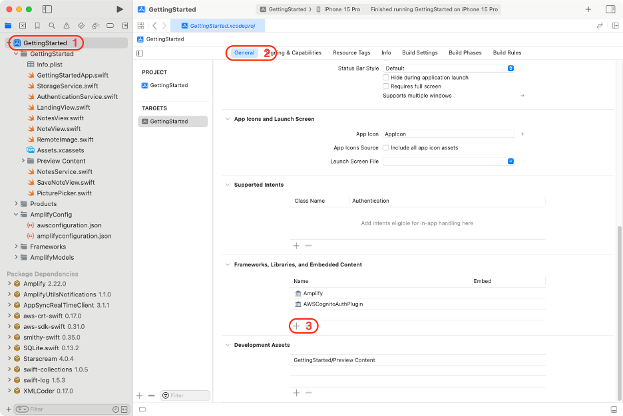Open the Build Rules tab
The height and width of the screenshot is (416, 623).
pyautogui.click(x=507, y=52)
